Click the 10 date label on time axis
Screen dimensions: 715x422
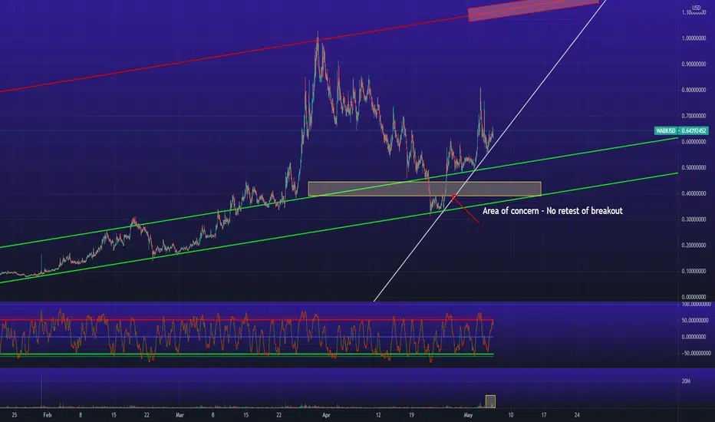tap(511, 415)
